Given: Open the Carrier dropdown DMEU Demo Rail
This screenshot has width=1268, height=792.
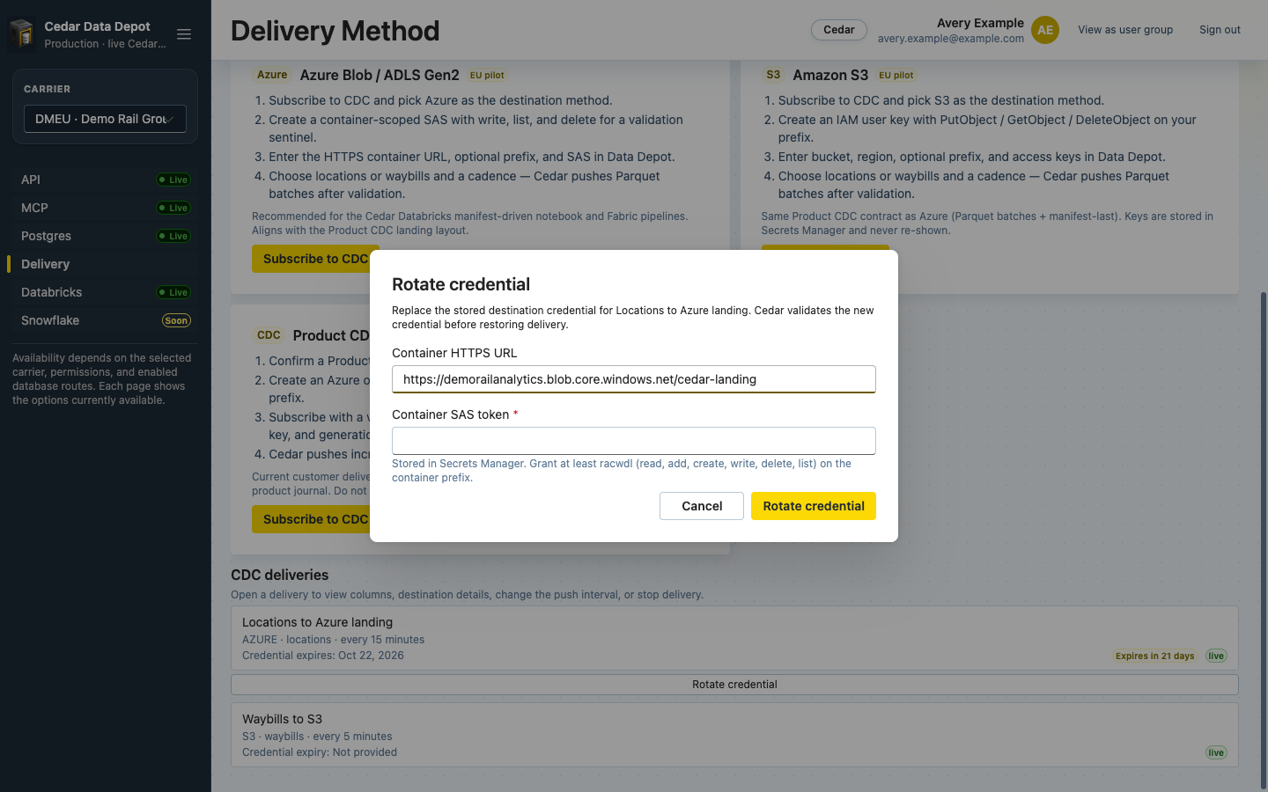Looking at the screenshot, I should (105, 119).
